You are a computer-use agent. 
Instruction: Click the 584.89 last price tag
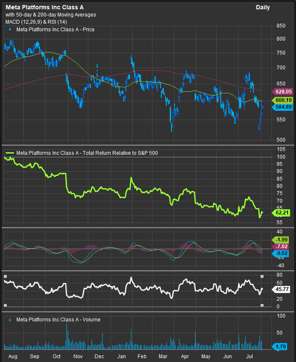coord(282,107)
